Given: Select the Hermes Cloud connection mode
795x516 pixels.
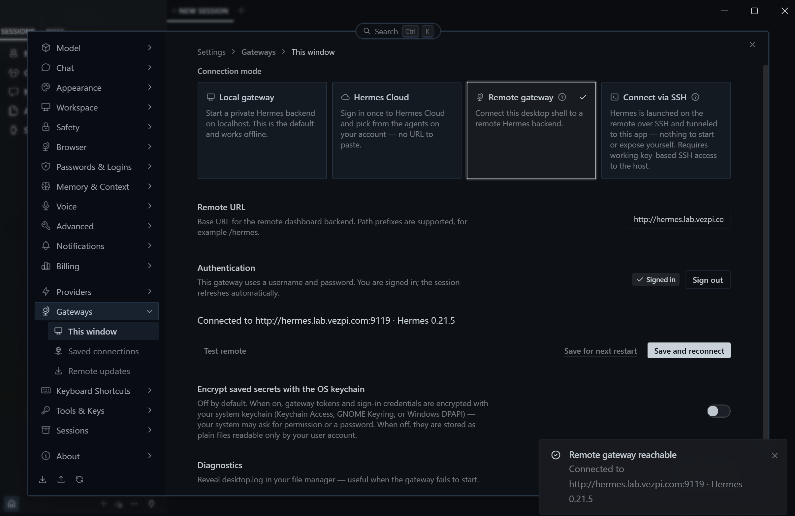Looking at the screenshot, I should (397, 130).
